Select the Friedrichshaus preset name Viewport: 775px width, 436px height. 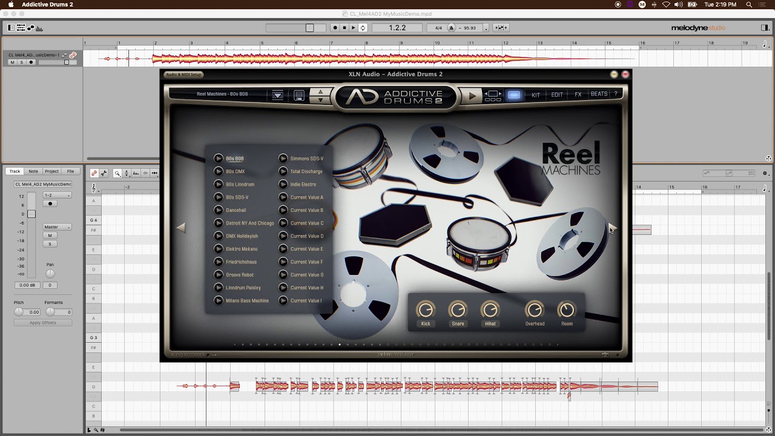[241, 262]
